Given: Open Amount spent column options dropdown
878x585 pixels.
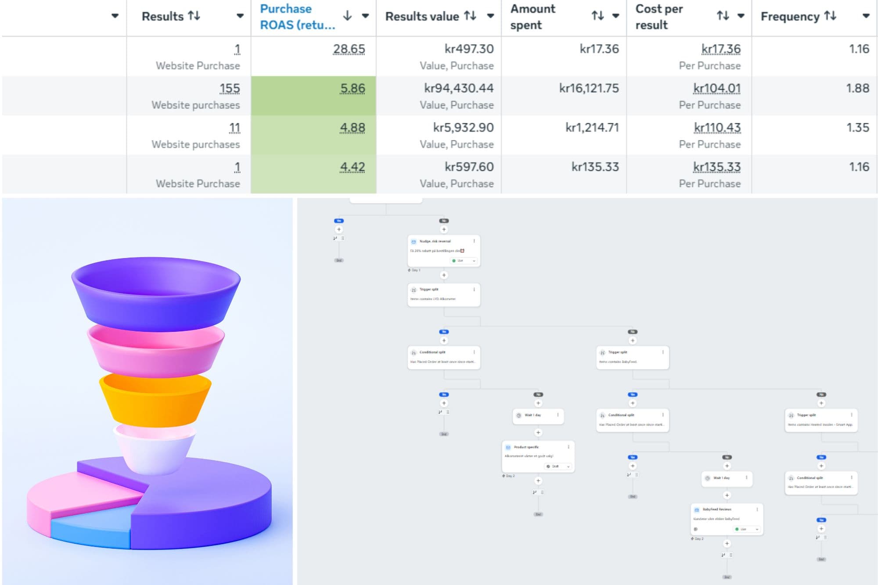Looking at the screenshot, I should tap(615, 16).
